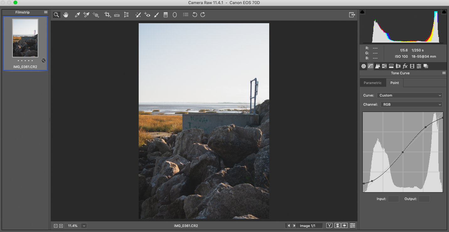Viewport: 449px width, 232px height.
Task: Activate the Spot Removal tool
Action: point(138,15)
